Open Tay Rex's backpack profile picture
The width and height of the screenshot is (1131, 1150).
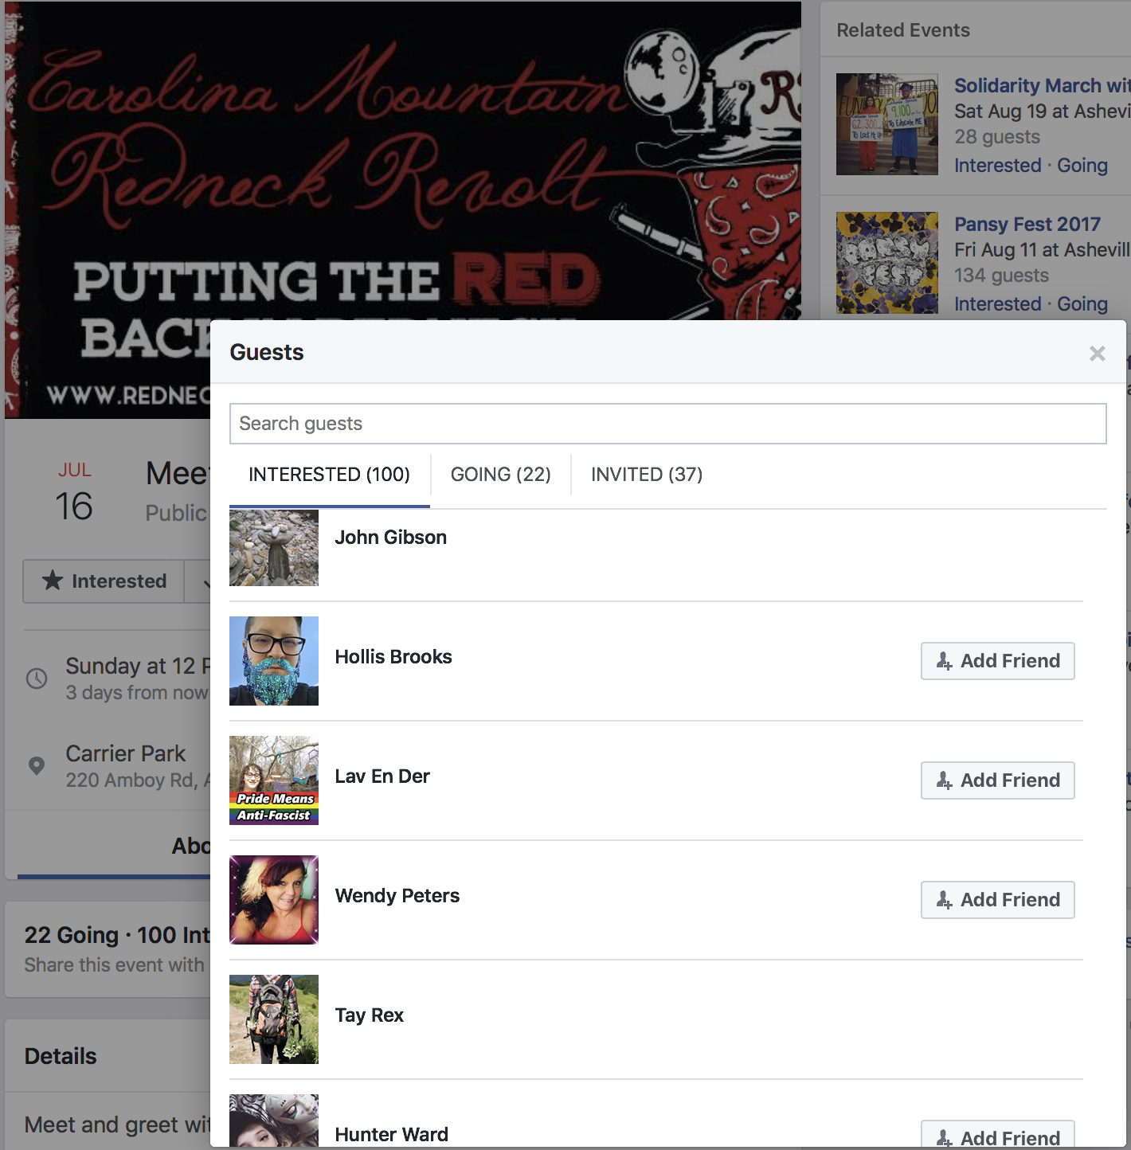pyautogui.click(x=274, y=1019)
